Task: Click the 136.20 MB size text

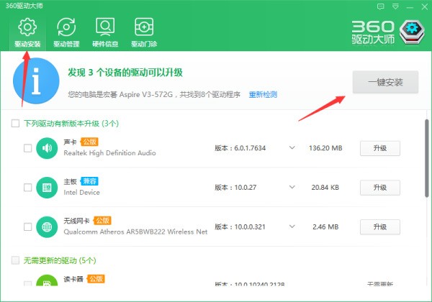Action: click(325, 148)
